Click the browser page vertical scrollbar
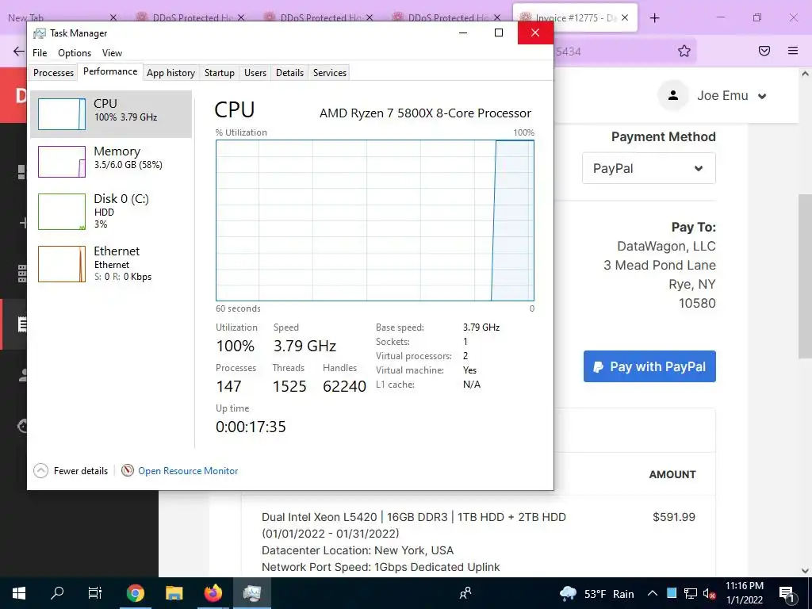 pyautogui.click(x=805, y=276)
